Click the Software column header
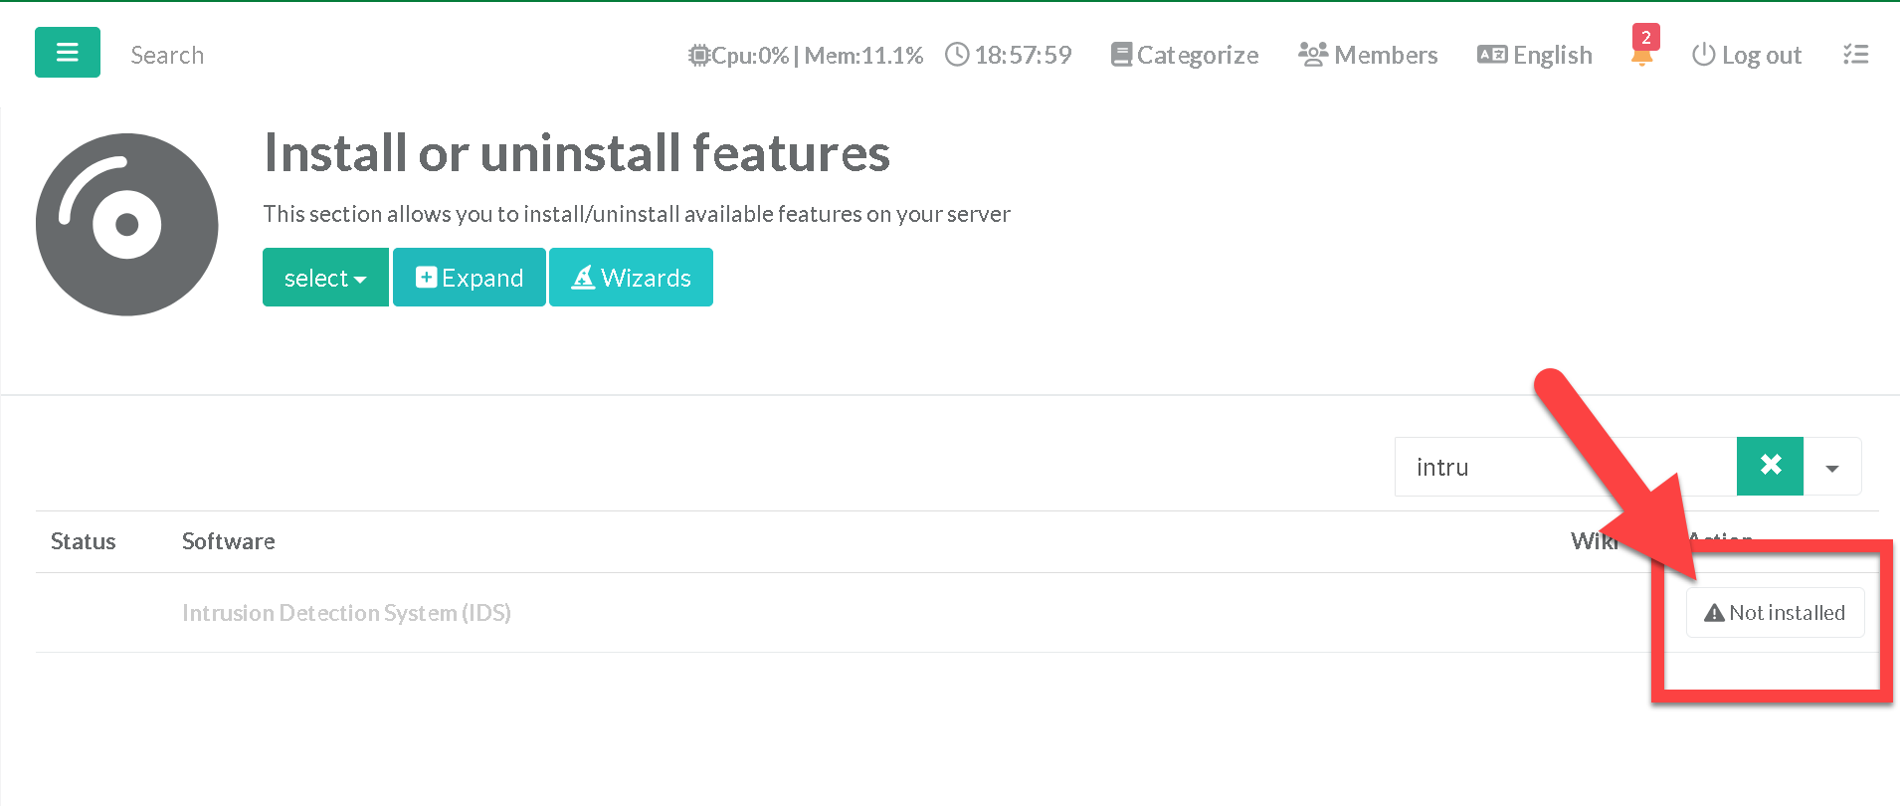This screenshot has height=806, width=1900. pos(229,541)
